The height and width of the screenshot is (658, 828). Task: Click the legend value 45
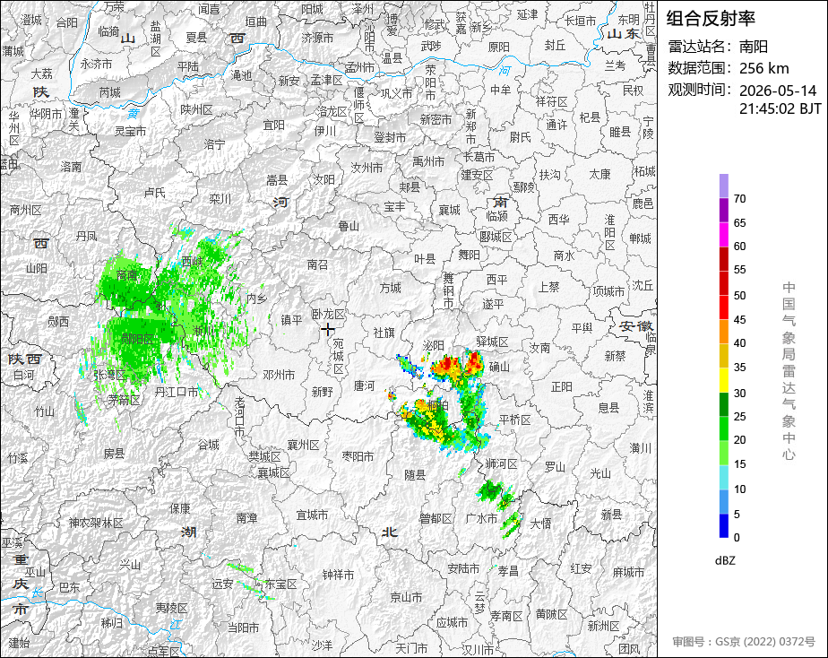point(740,319)
